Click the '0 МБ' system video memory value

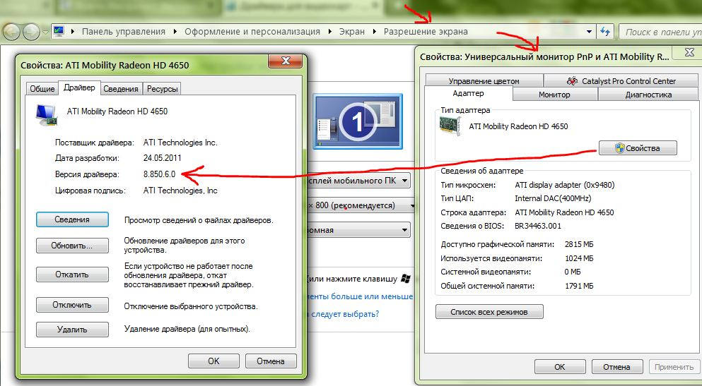coord(573,272)
